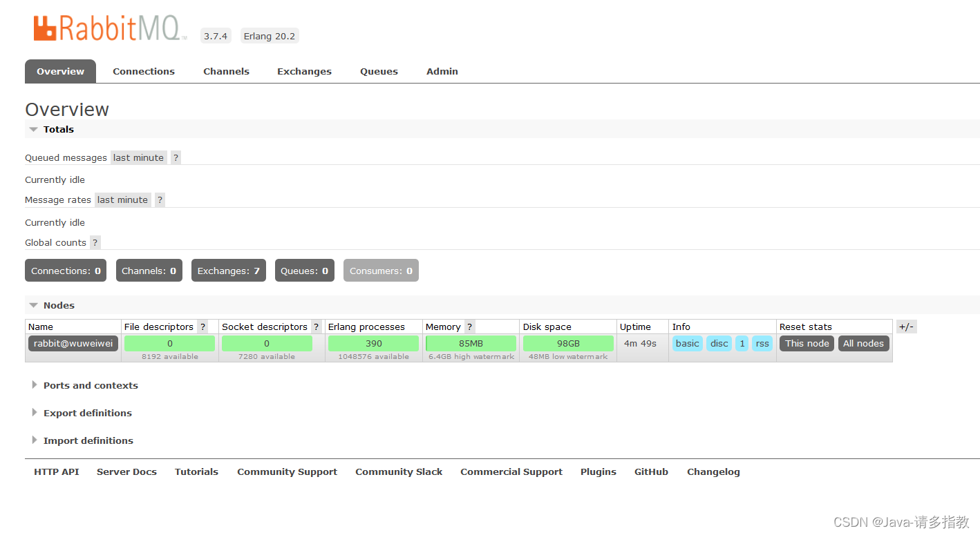
Task: Reset stats for This node
Action: 807,343
